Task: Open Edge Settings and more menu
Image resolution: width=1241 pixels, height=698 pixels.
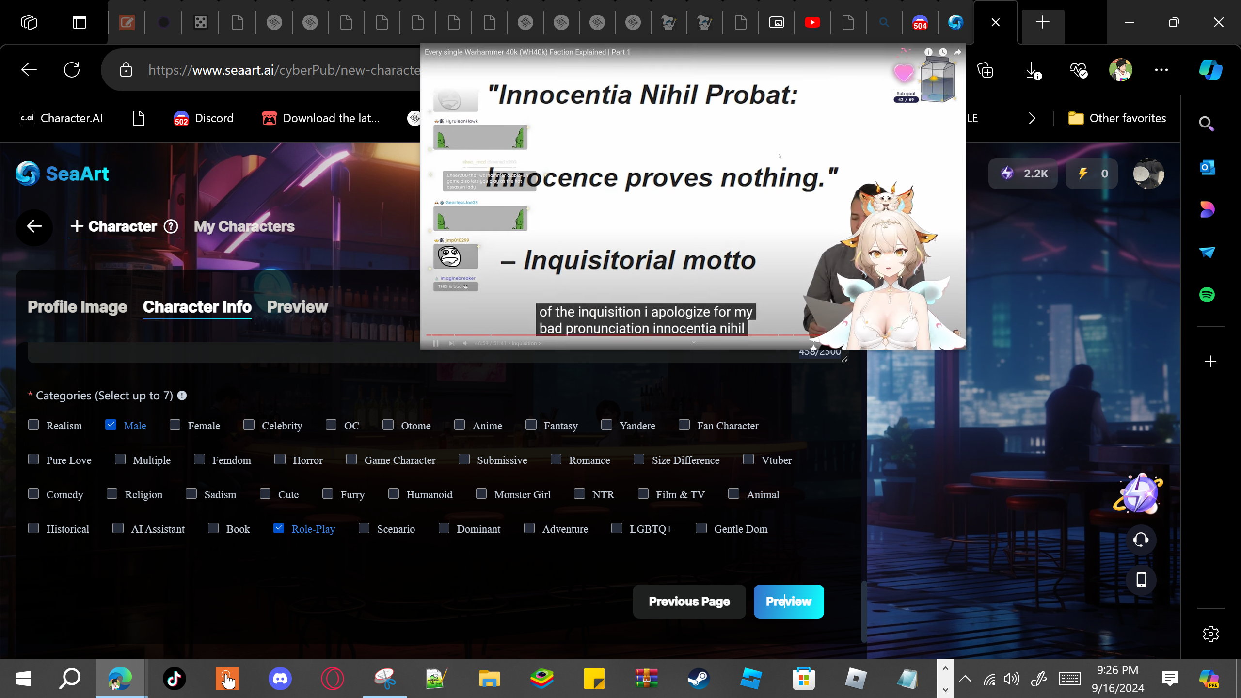Action: (1161, 70)
